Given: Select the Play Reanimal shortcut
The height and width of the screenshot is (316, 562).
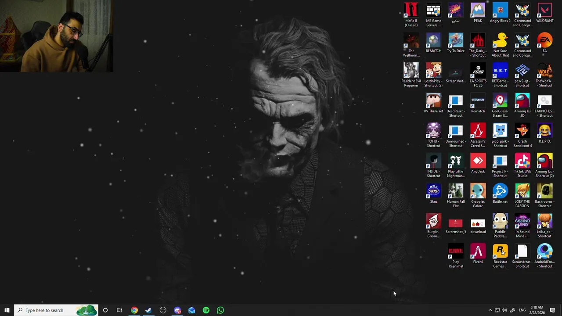Looking at the screenshot, I should (455, 255).
